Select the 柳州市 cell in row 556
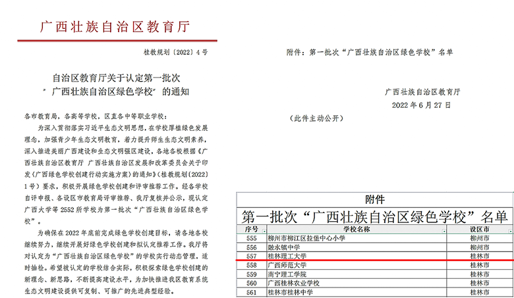Screen dimensions: 514x298 coord(480,247)
